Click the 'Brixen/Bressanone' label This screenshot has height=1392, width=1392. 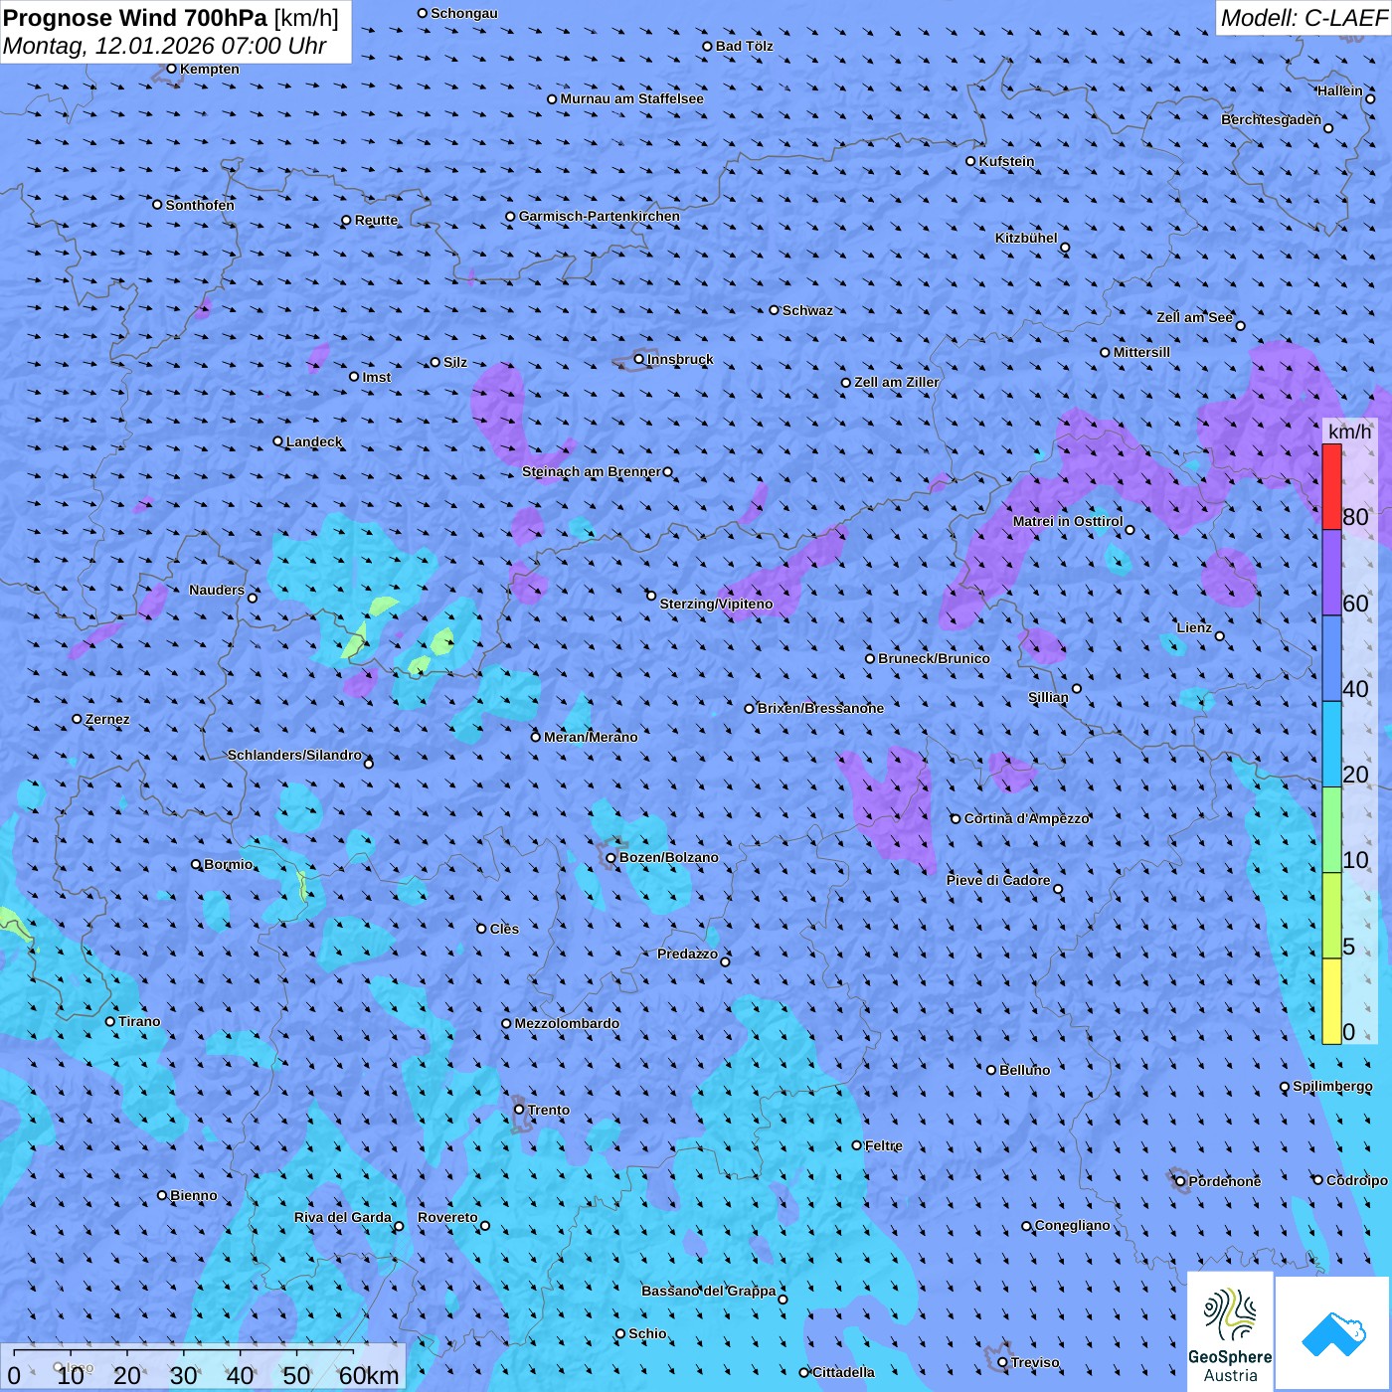tap(820, 708)
